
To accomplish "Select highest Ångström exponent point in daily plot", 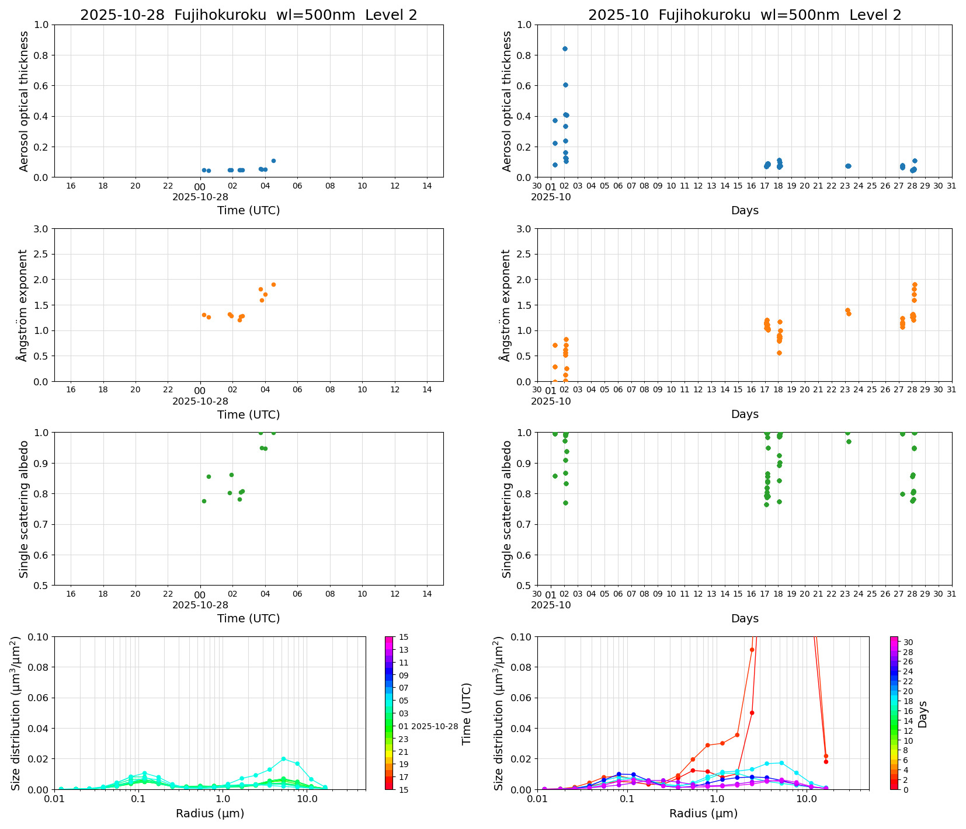I will pos(273,284).
